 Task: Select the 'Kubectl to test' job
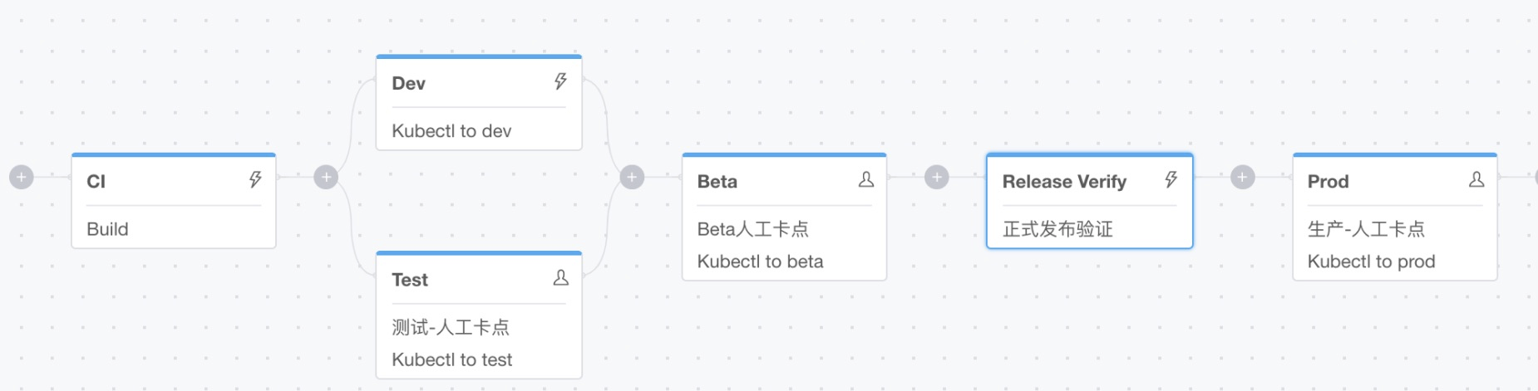(x=451, y=359)
